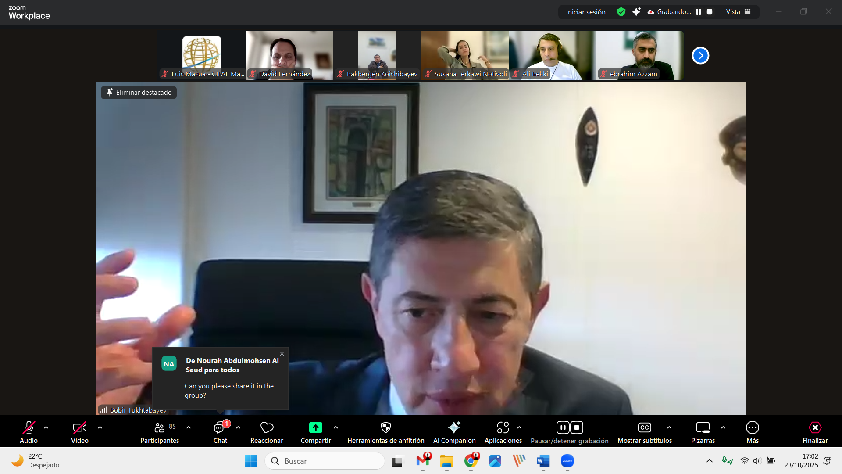Screen dimensions: 842x474
Task: Open the Chat panel icon
Action: [219, 427]
